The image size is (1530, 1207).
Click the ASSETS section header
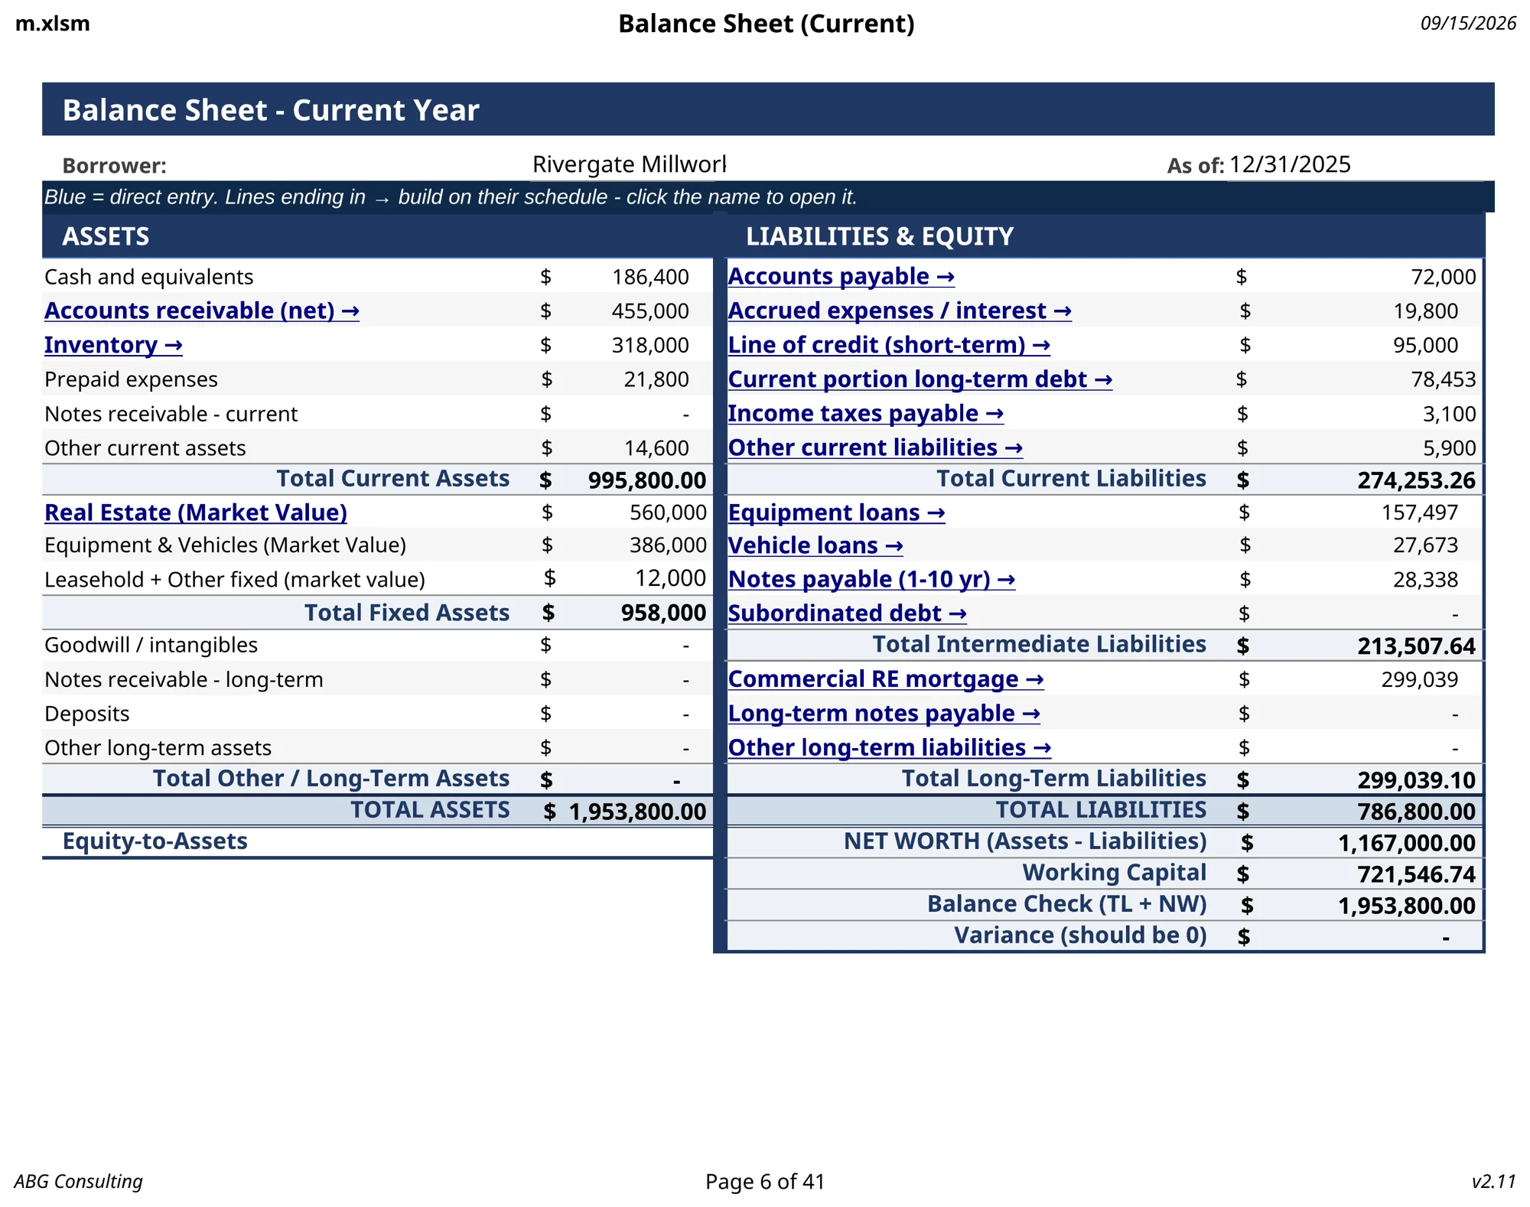coord(106,236)
